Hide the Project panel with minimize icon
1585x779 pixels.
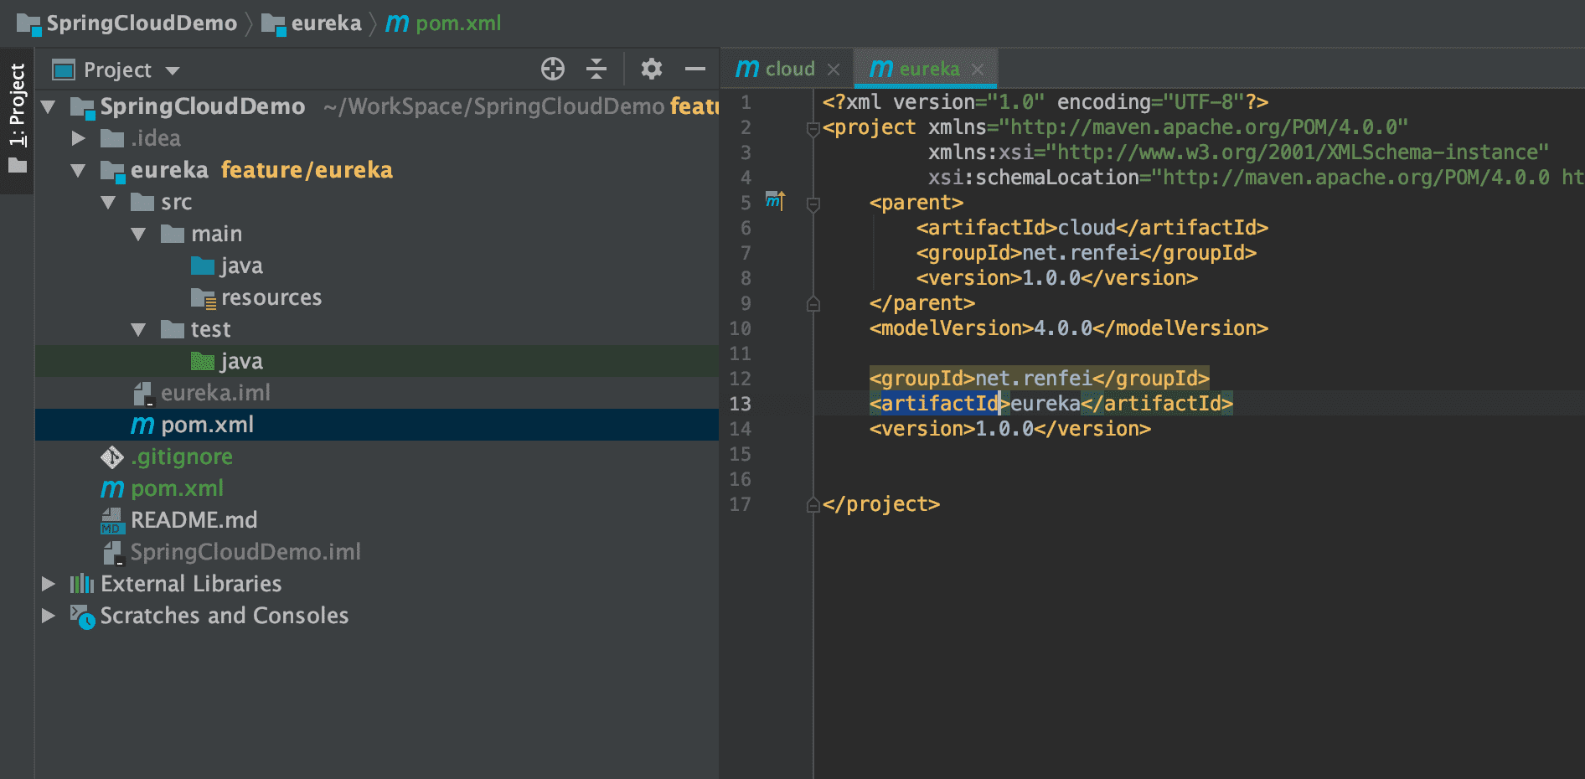tap(695, 69)
